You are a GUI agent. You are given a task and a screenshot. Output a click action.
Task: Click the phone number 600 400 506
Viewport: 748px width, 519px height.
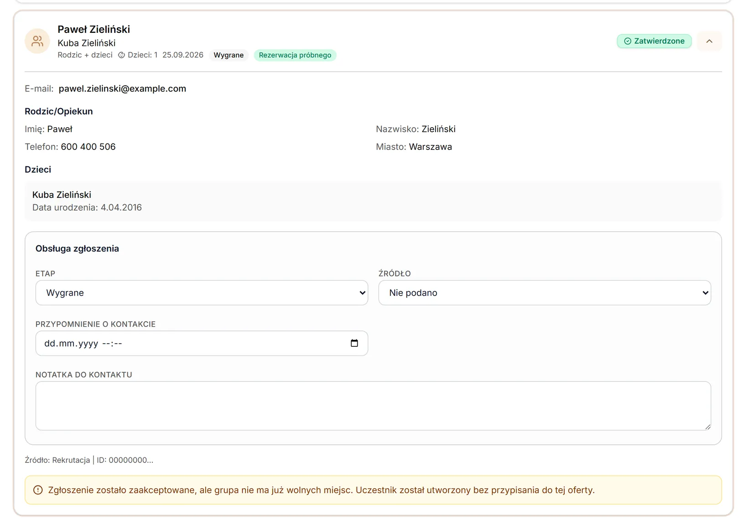pos(88,147)
